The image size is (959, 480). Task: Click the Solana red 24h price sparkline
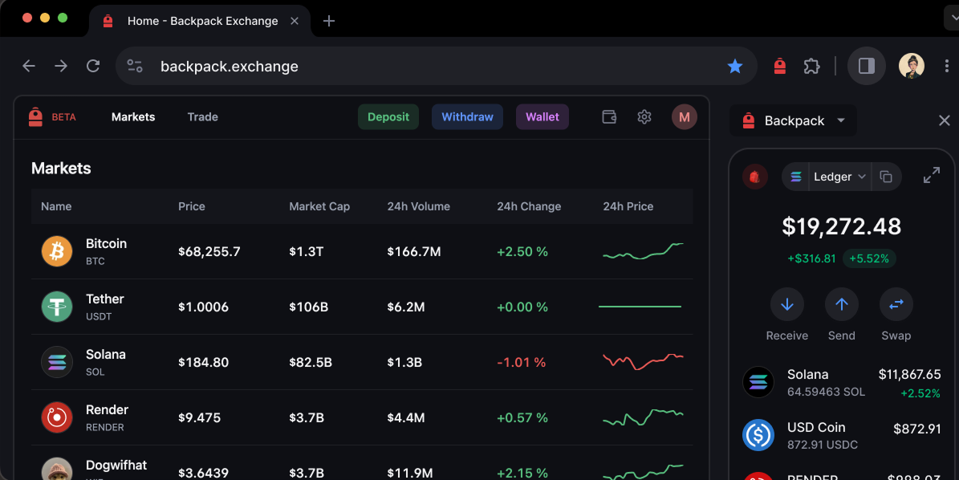coord(643,361)
